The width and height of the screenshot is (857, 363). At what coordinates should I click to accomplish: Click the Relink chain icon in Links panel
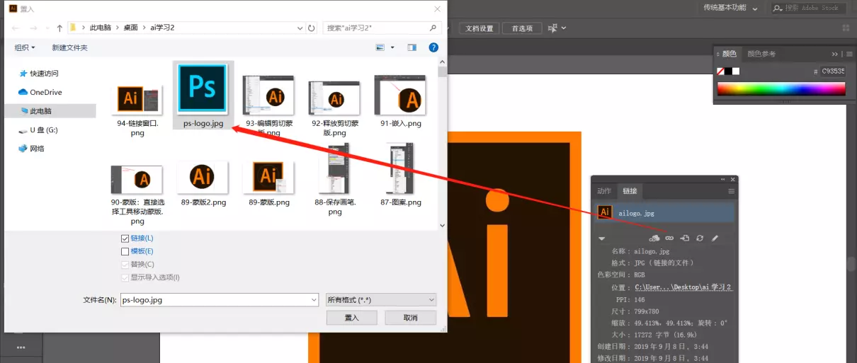(669, 238)
